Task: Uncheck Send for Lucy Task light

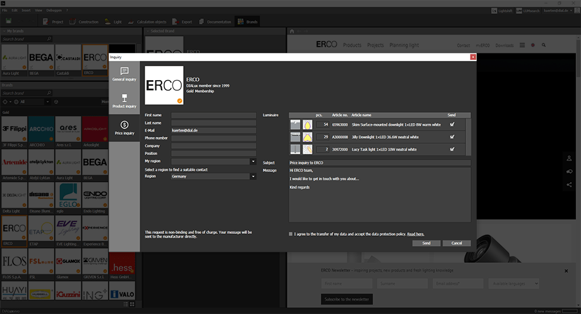Action: pos(452,149)
